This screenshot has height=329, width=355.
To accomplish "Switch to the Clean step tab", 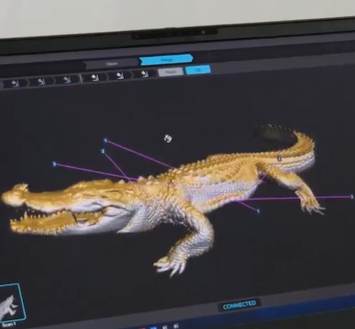I will coord(112,64).
